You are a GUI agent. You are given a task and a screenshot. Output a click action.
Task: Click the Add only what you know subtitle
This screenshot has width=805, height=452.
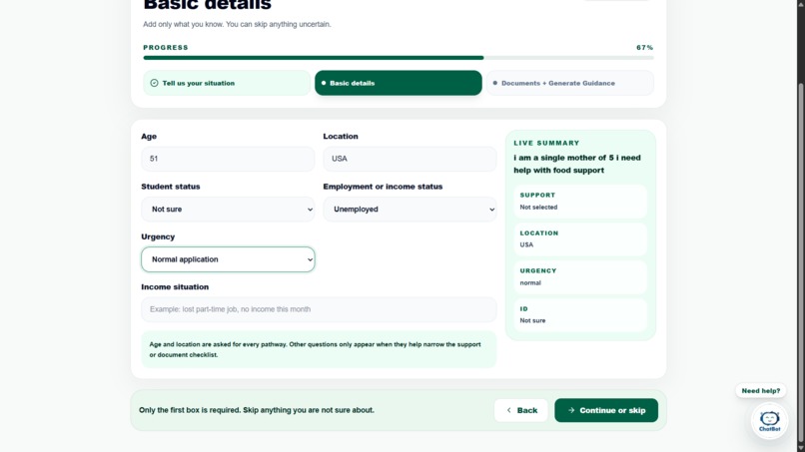pos(237,24)
